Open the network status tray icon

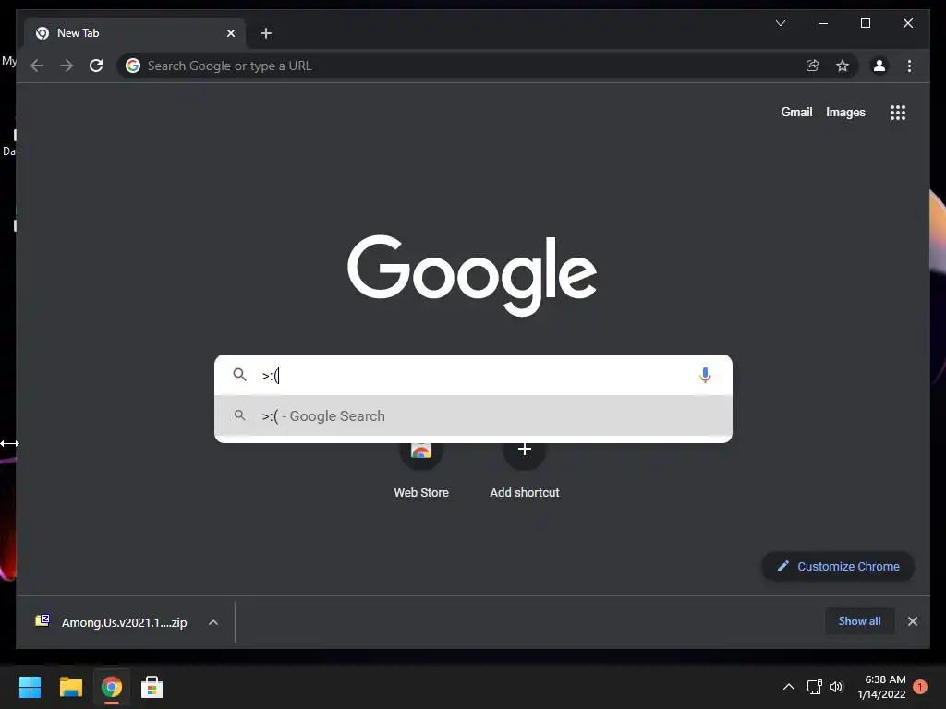point(815,687)
